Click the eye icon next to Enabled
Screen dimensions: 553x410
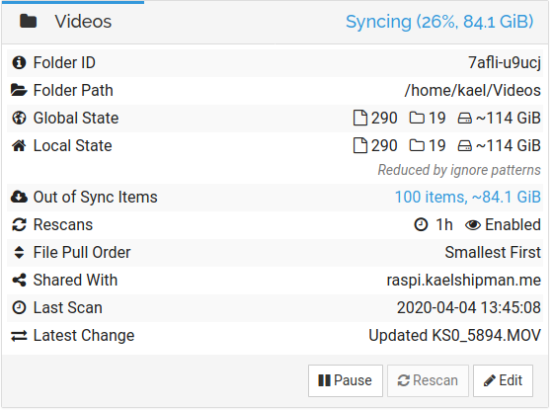click(473, 225)
